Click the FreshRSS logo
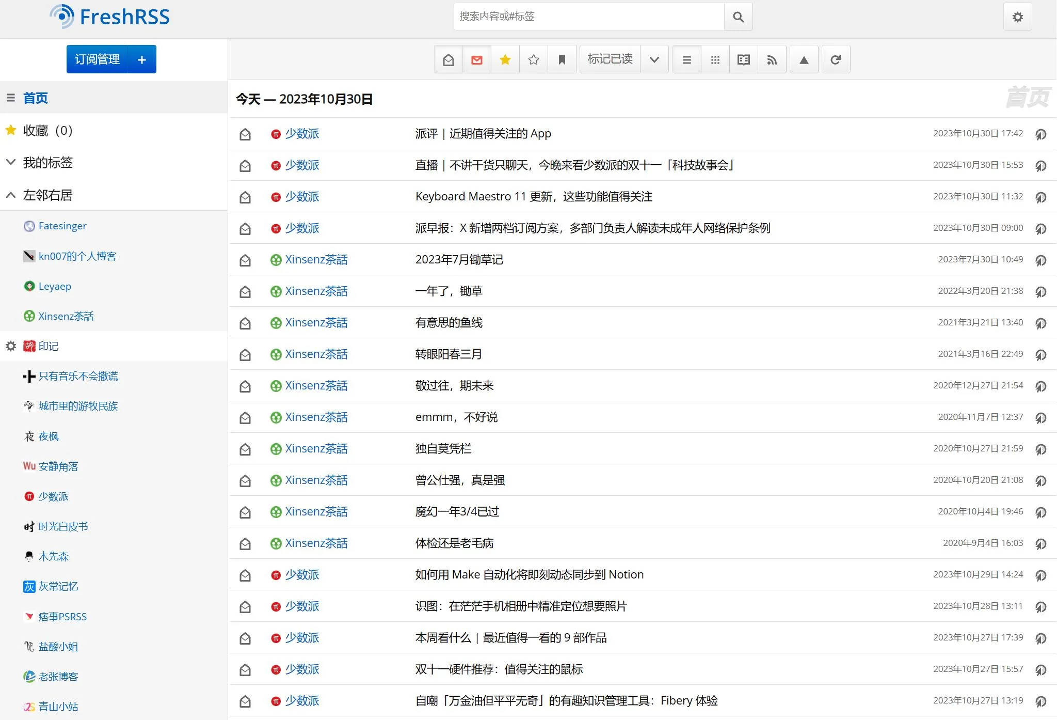 point(109,17)
